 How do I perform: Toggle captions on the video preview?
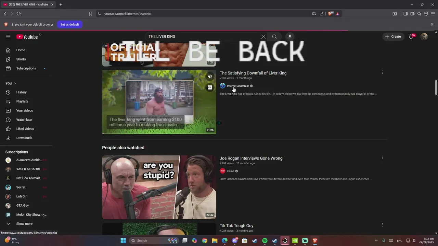tap(210, 87)
